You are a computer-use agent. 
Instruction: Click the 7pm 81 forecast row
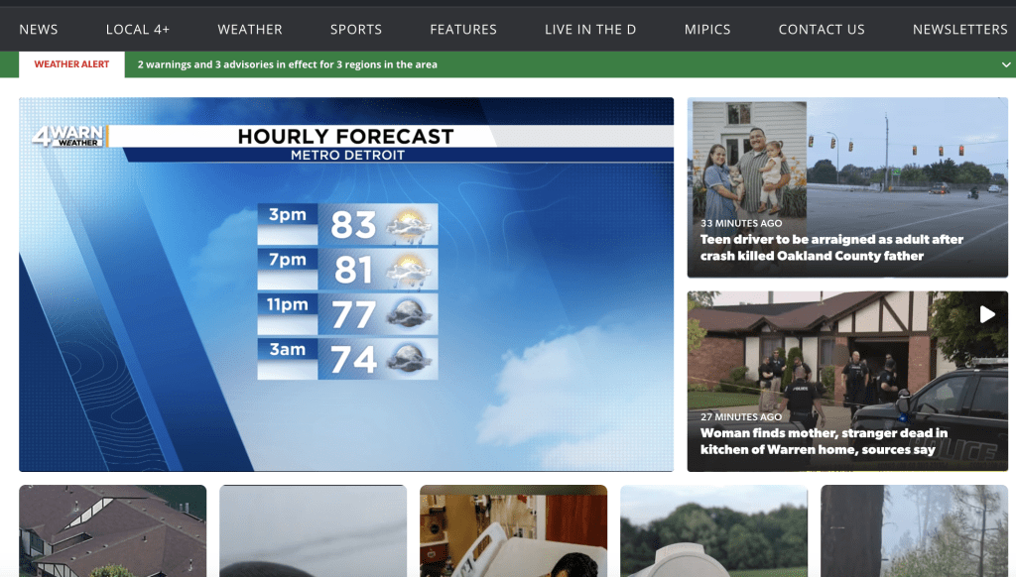pyautogui.click(x=347, y=270)
